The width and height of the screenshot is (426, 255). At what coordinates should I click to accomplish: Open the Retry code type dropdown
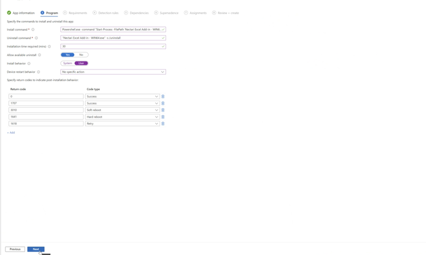tap(122, 124)
